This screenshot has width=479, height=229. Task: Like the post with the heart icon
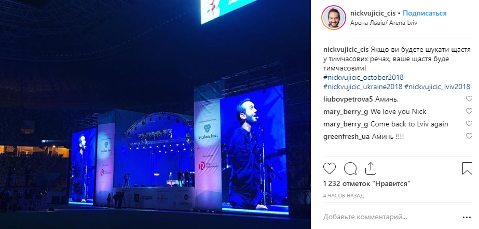[x=330, y=168]
